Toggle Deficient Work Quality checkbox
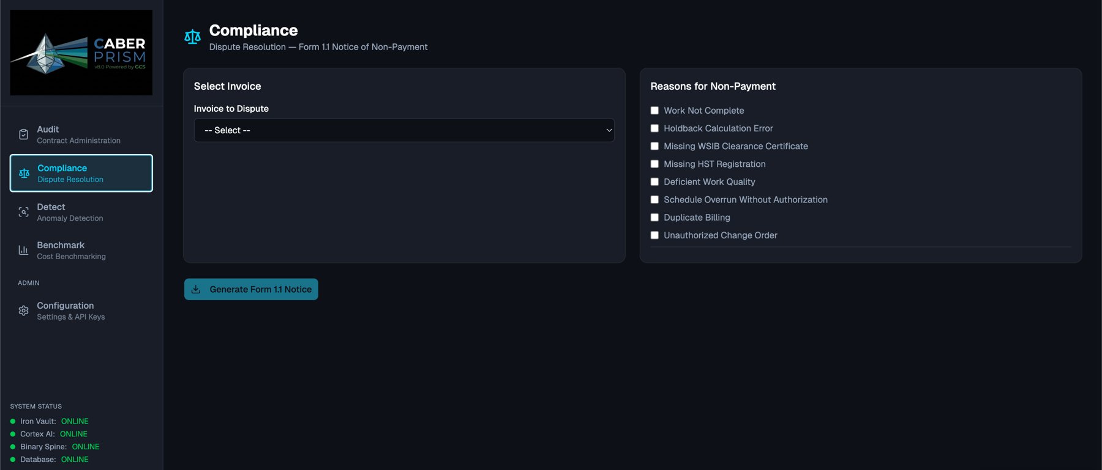This screenshot has width=1102, height=470. tap(654, 182)
